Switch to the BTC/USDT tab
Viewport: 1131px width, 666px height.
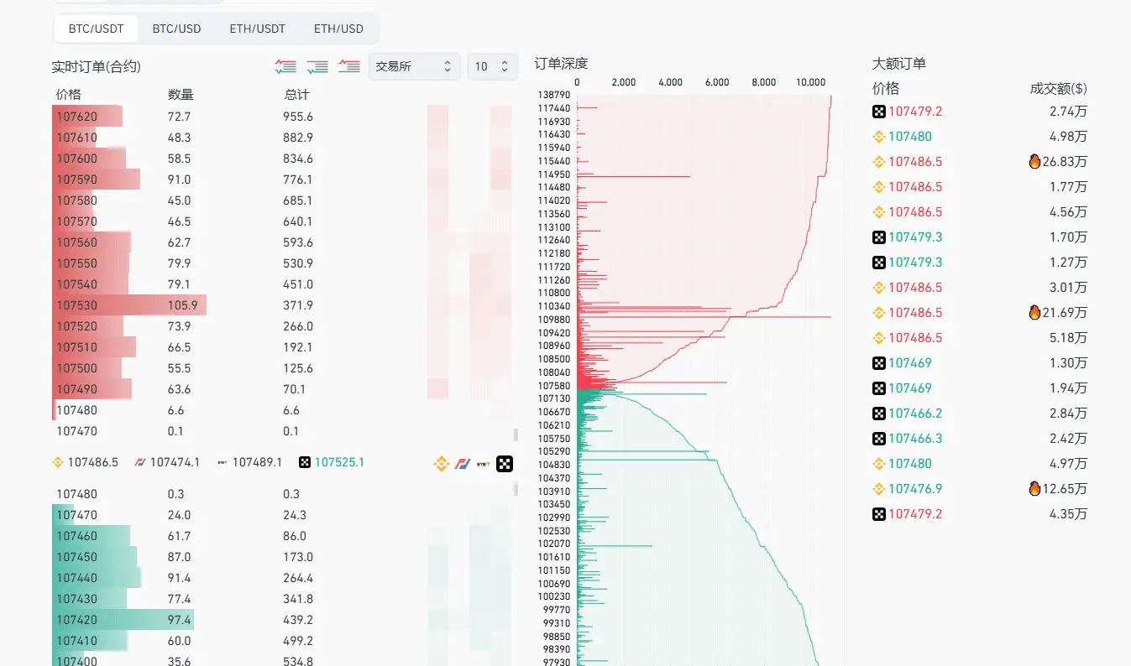point(96,29)
